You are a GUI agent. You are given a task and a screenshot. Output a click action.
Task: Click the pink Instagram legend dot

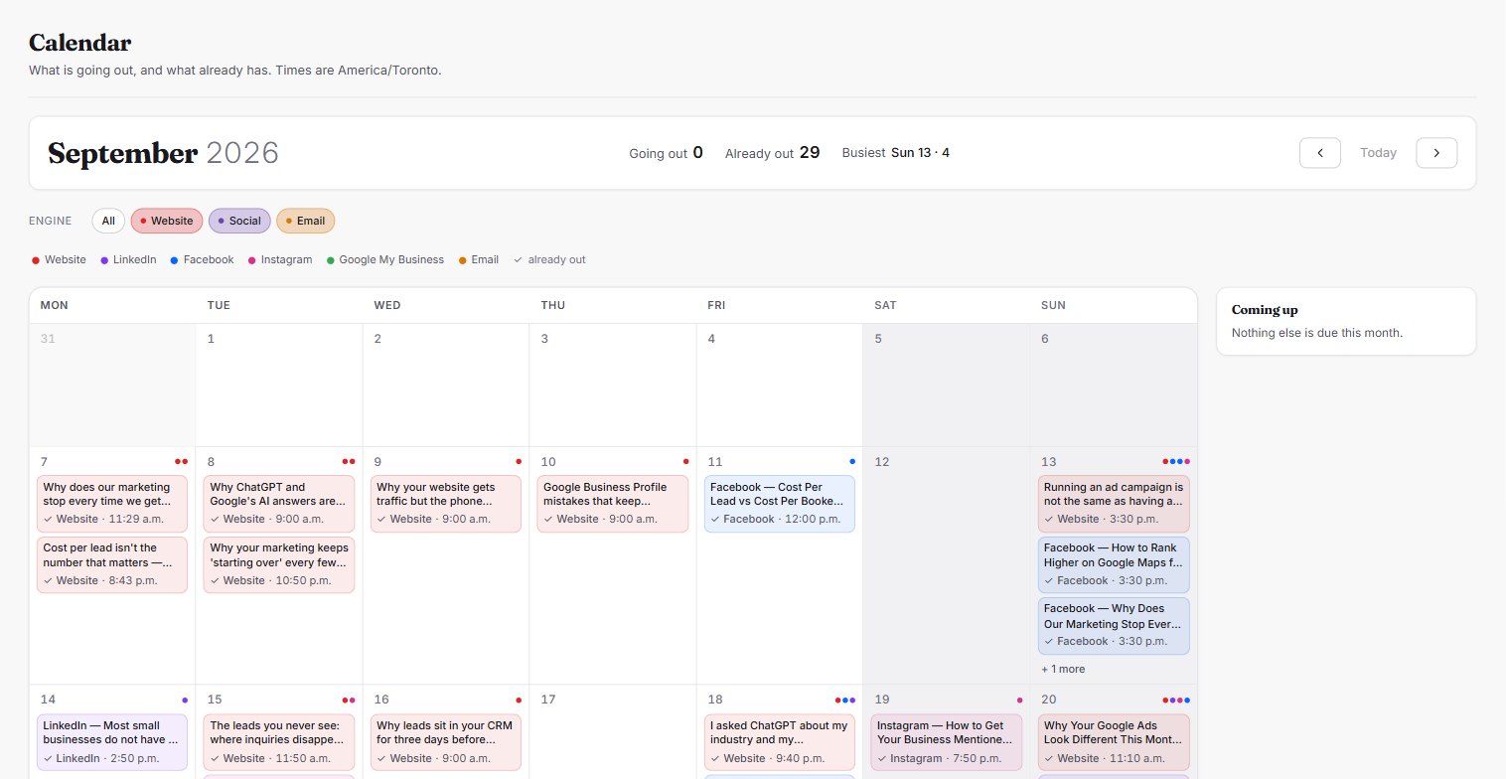click(x=251, y=260)
